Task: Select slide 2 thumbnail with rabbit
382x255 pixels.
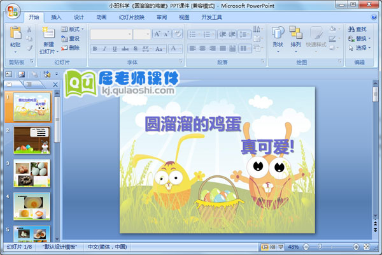Action: 32,140
